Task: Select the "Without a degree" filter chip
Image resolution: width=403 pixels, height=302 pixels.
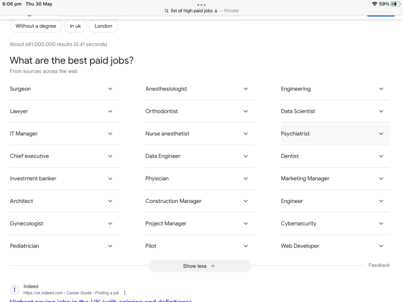Action: click(36, 26)
